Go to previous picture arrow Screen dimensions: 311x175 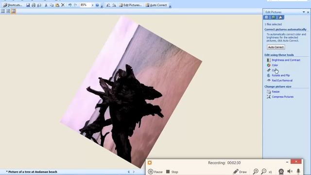click(x=128, y=172)
